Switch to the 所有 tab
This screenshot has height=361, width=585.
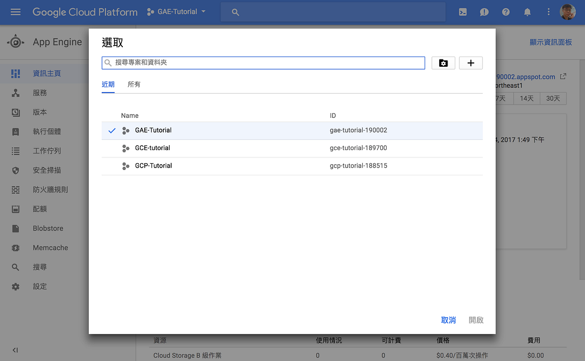point(134,84)
